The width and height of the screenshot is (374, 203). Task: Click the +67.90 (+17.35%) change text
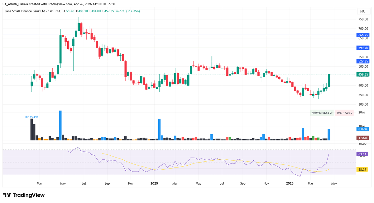coord(127,11)
